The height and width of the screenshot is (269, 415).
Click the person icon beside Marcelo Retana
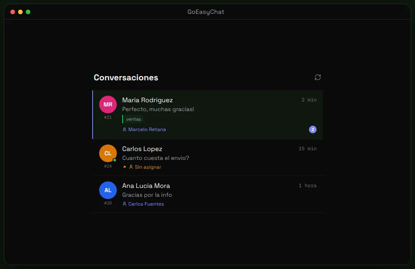(124, 130)
